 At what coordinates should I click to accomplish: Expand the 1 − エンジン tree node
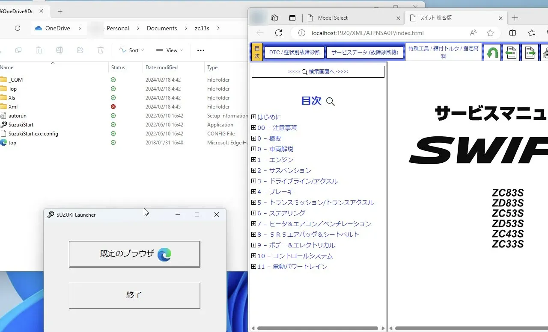tap(254, 160)
